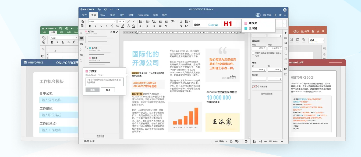The height and width of the screenshot is (157, 361).
Task: Open the Arial font name dropdown
Action: (115, 21)
